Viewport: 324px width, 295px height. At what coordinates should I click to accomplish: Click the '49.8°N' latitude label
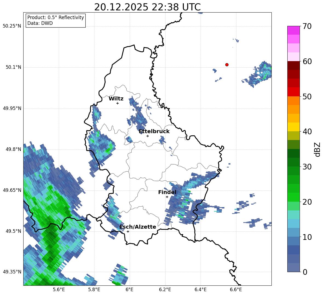pyautogui.click(x=13, y=149)
